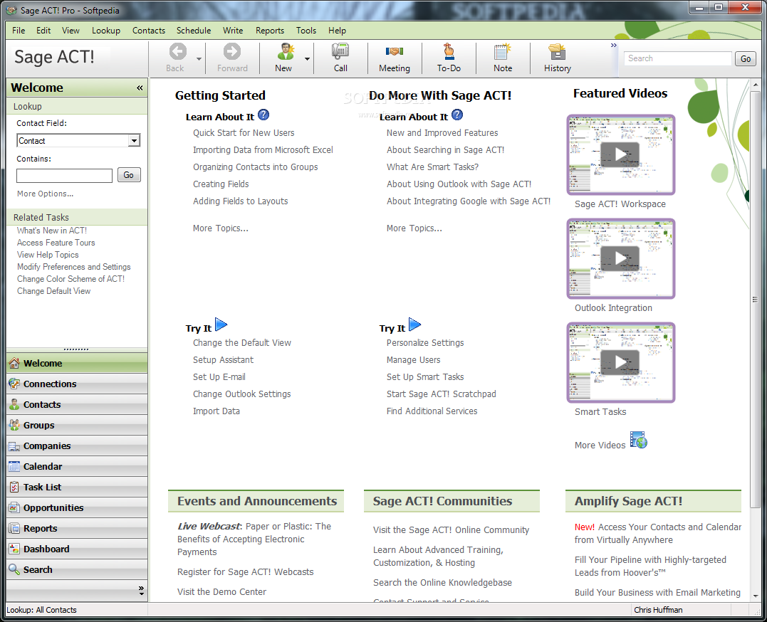Open Modify Preferences and Settings link
The image size is (767, 622).
click(74, 267)
